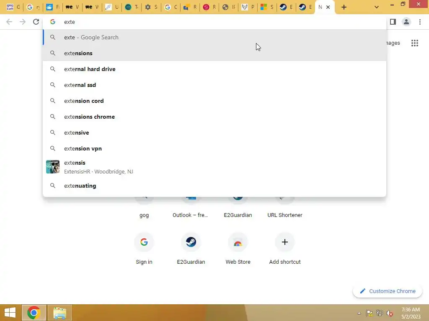The image size is (429, 321).
Task: Go back one page
Action: 9,22
